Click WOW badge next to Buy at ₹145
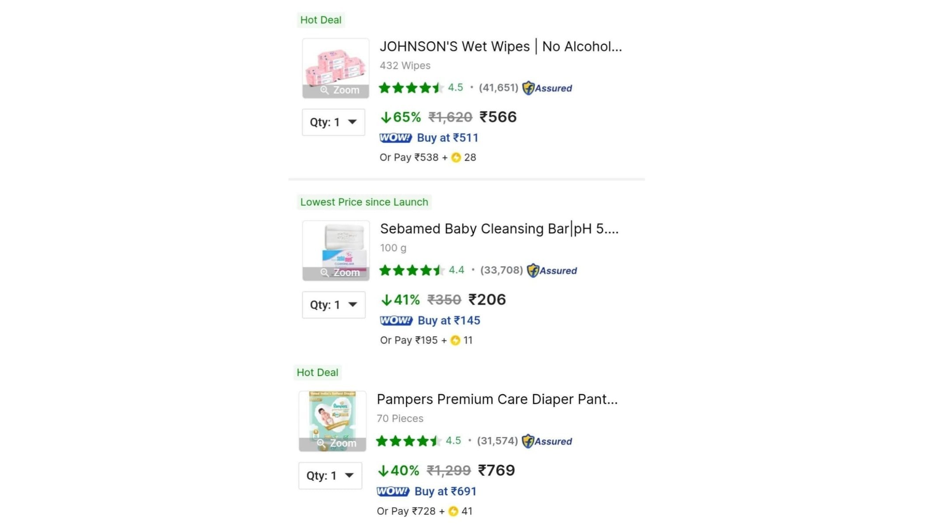The image size is (933, 524). (396, 321)
